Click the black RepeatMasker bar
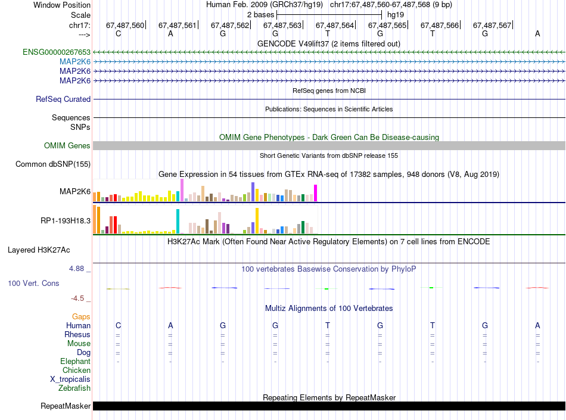This screenshot has height=420, width=566. pos(329,406)
